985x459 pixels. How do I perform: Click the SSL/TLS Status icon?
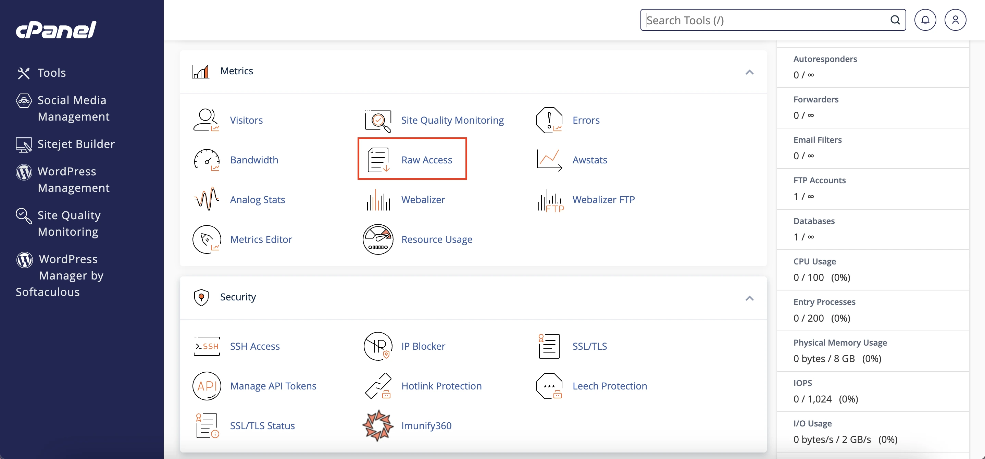(x=207, y=426)
